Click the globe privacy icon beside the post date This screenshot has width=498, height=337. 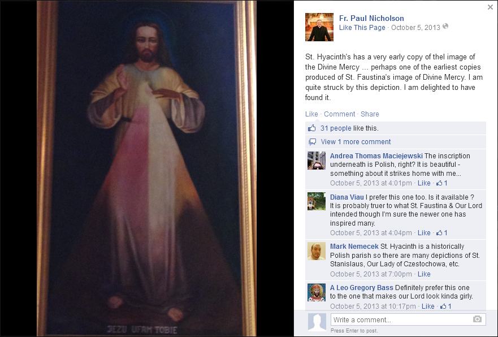tap(445, 27)
